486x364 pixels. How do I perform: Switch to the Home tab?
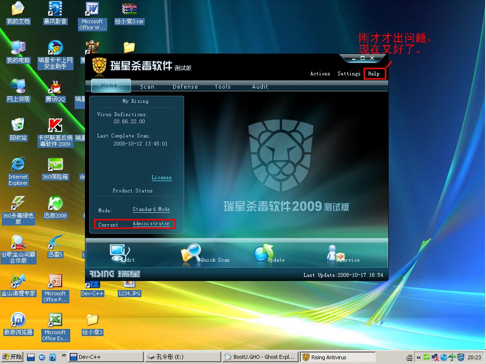tap(111, 85)
